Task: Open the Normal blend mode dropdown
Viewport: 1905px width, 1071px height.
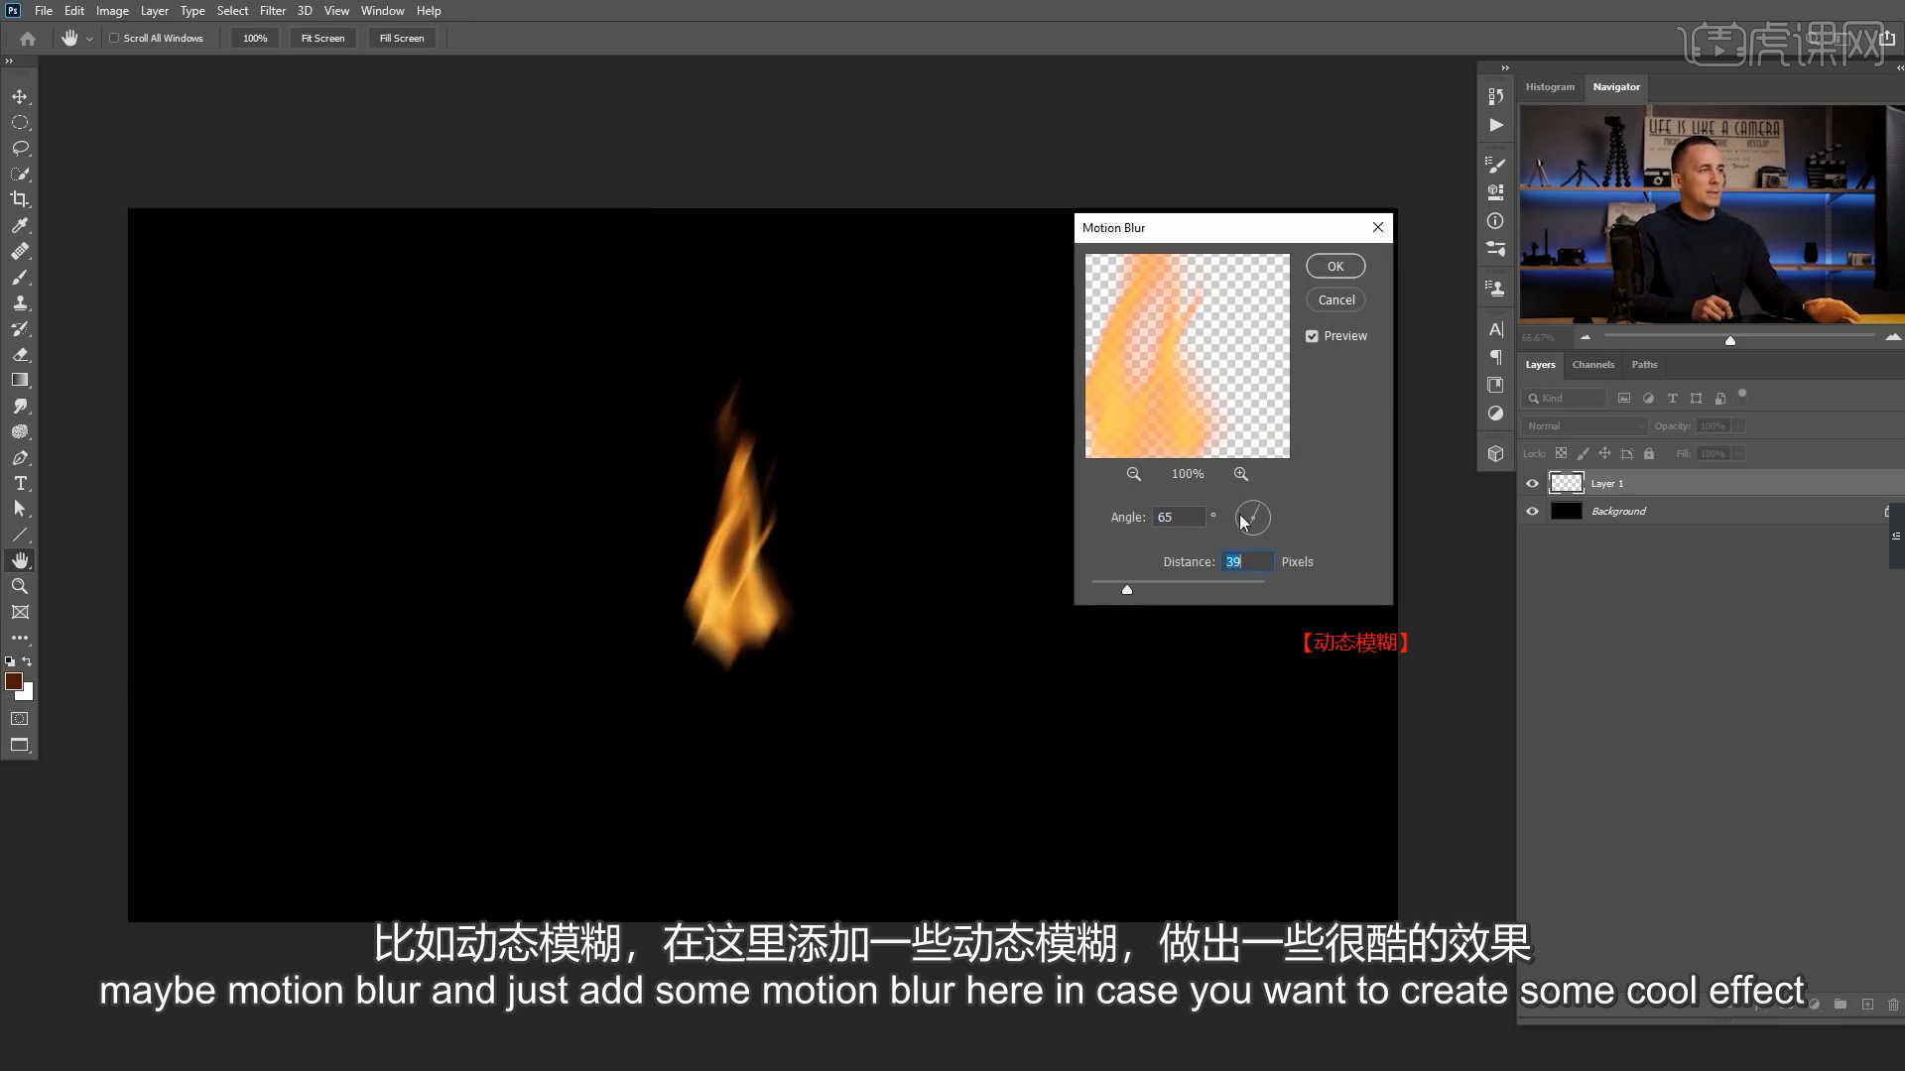Action: [1583, 426]
